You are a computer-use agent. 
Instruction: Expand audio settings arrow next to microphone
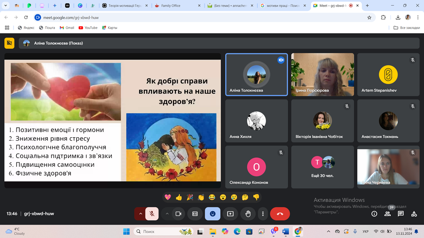click(x=140, y=214)
